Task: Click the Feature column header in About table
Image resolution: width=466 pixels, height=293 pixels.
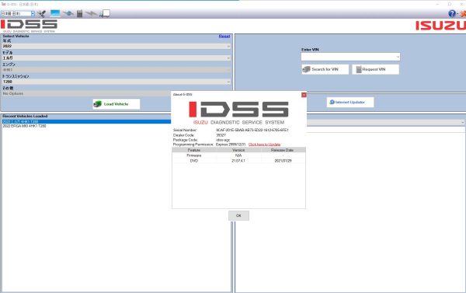Action: tap(194, 150)
